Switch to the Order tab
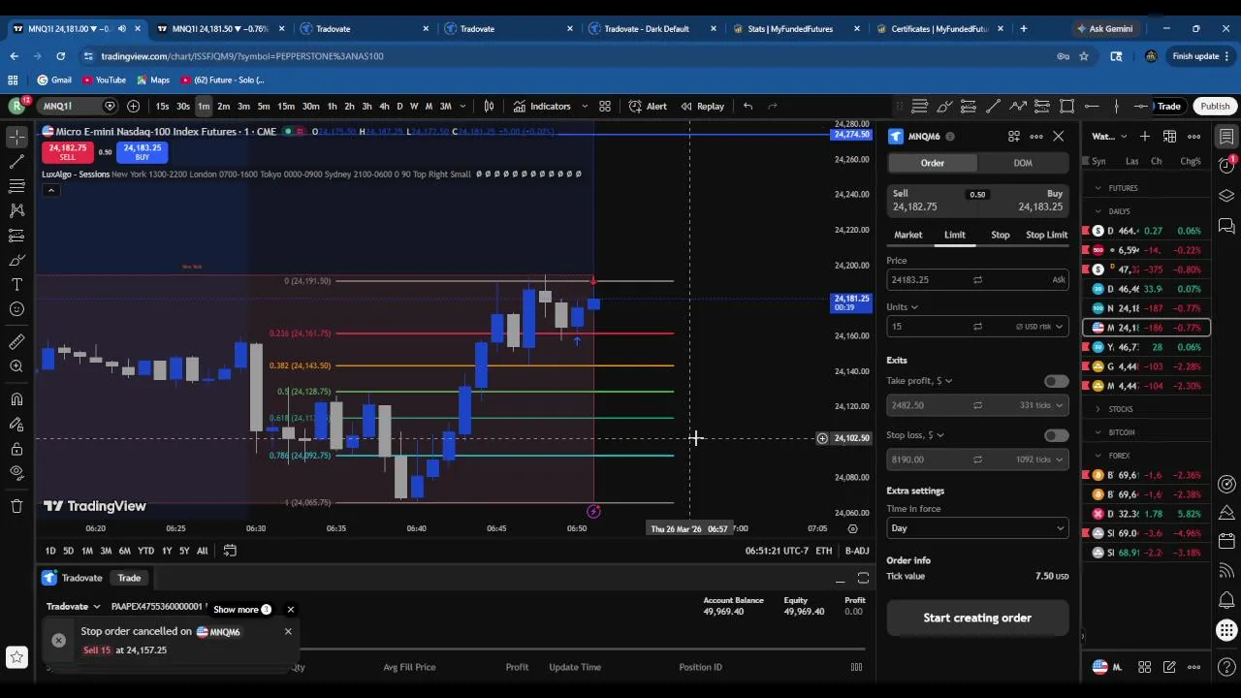The image size is (1241, 698). 933,163
